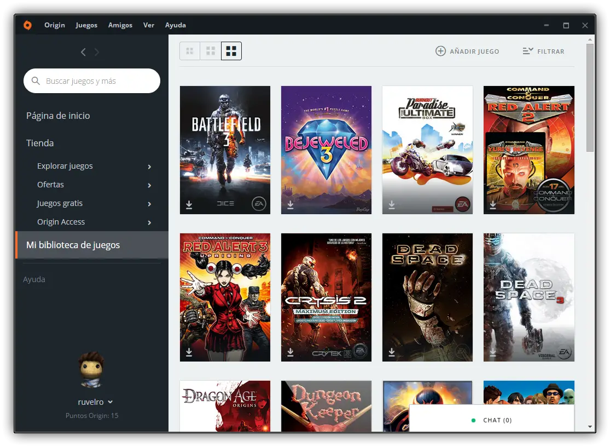
Task: Click the search magnifier icon
Action: 36,81
